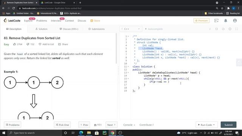
Task: Like the problem with thumbs up
Action: [x=14, y=44]
